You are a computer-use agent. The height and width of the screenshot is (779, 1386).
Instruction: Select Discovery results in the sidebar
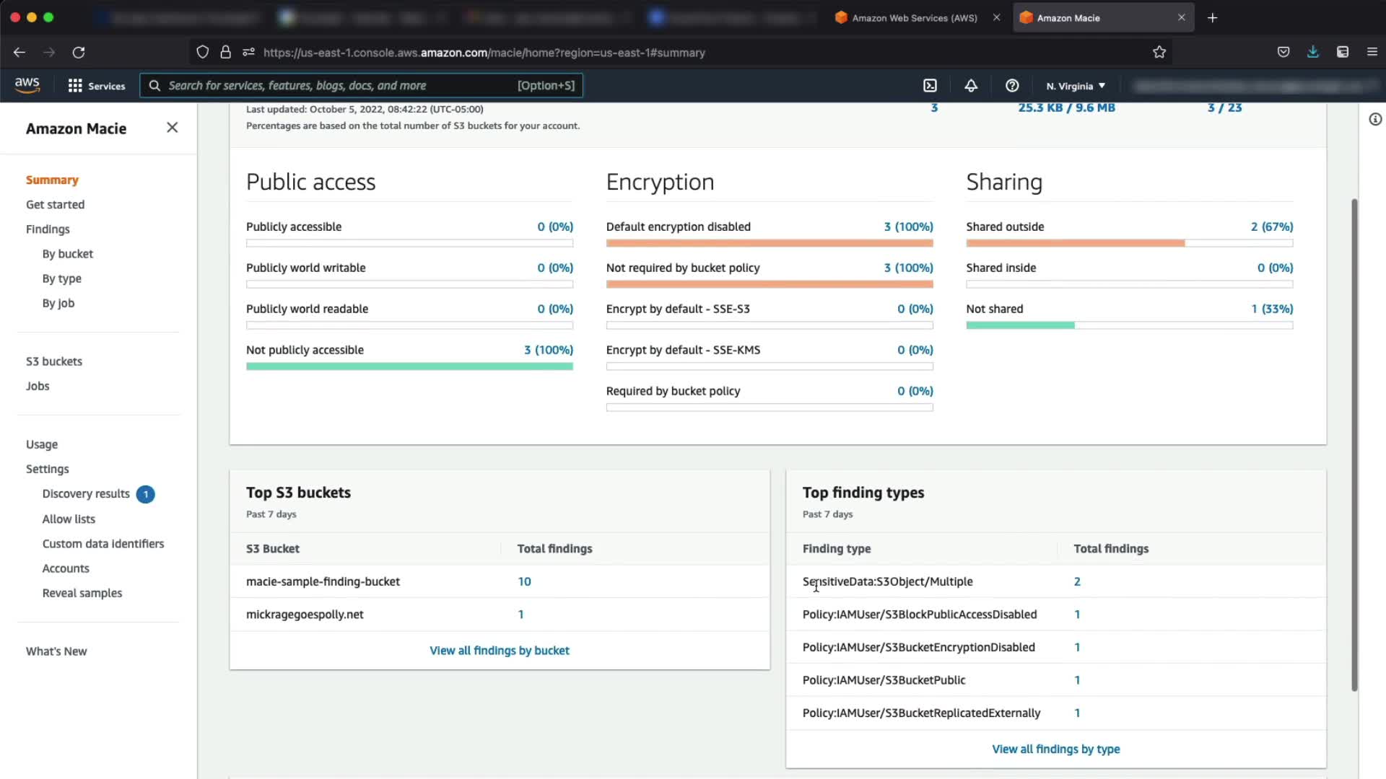86,494
